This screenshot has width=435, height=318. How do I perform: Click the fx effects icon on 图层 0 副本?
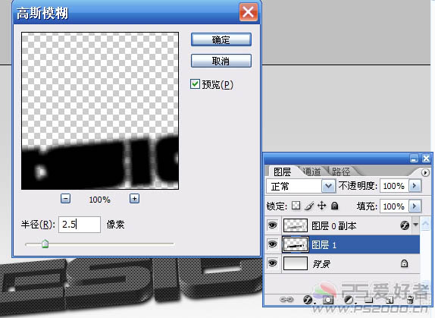tap(405, 225)
